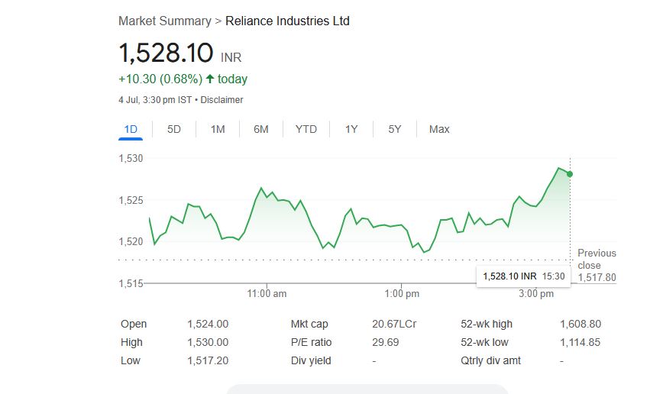The image size is (650, 394).
Task: Click the P/E ratio label
Action: coord(312,342)
